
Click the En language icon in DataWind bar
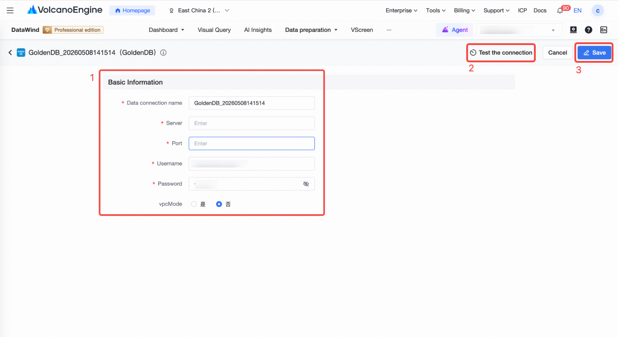(603, 30)
